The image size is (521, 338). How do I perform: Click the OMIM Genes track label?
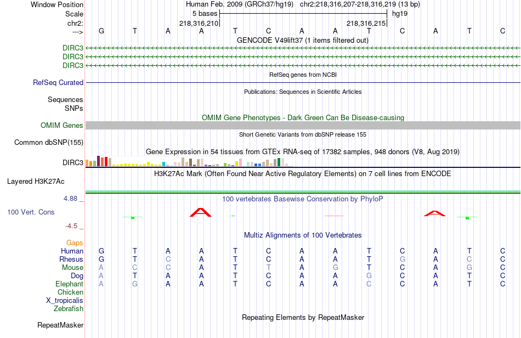(62, 125)
